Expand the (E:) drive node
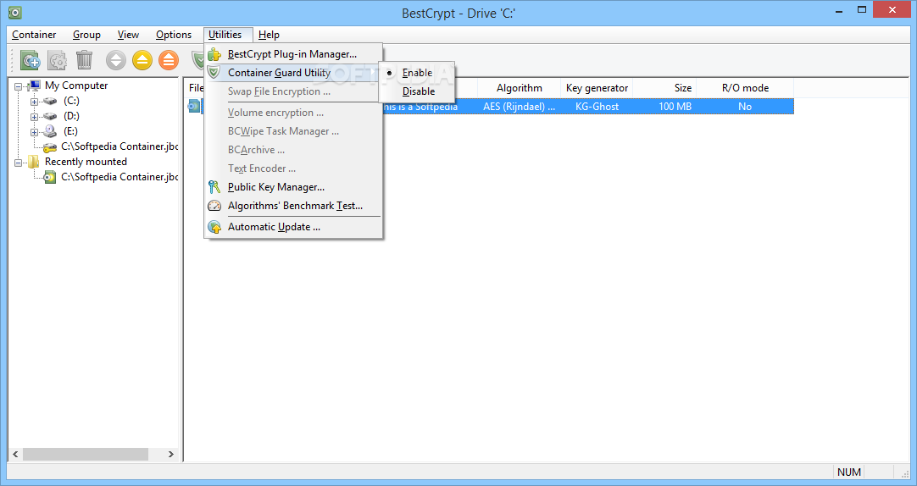Viewport: 917px width, 486px height. pos(35,132)
